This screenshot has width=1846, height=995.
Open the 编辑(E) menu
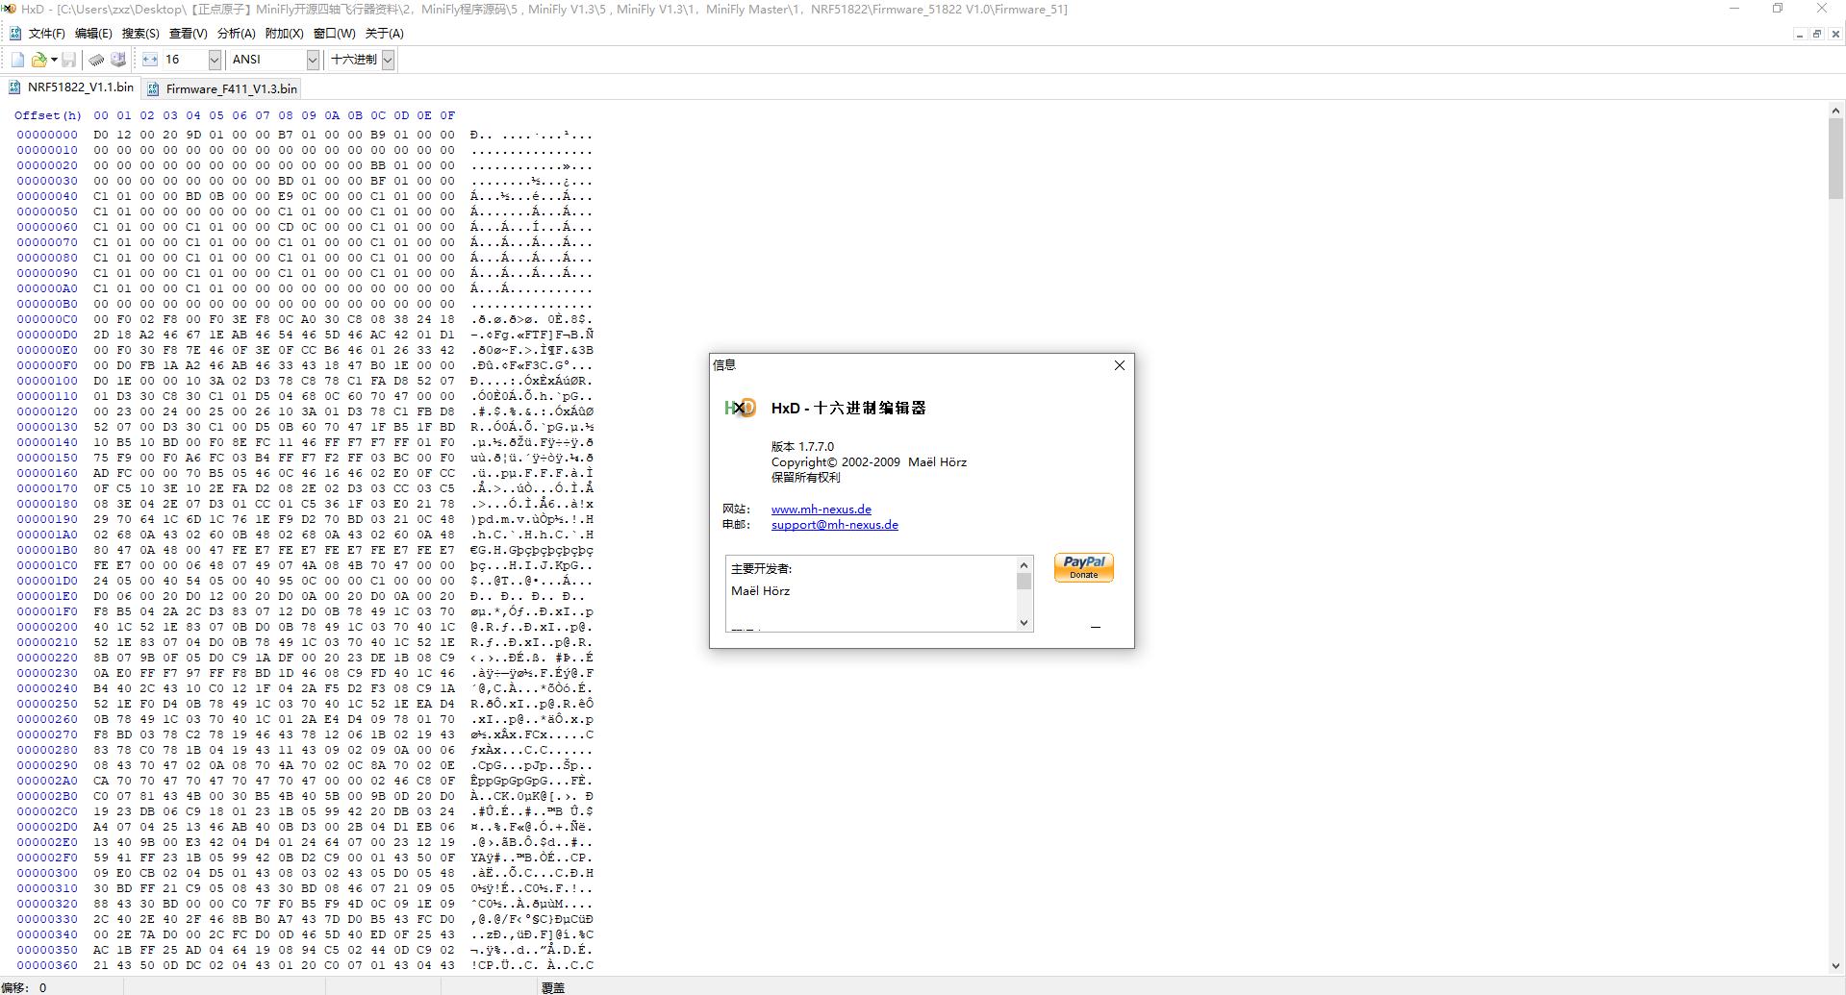[x=93, y=34]
